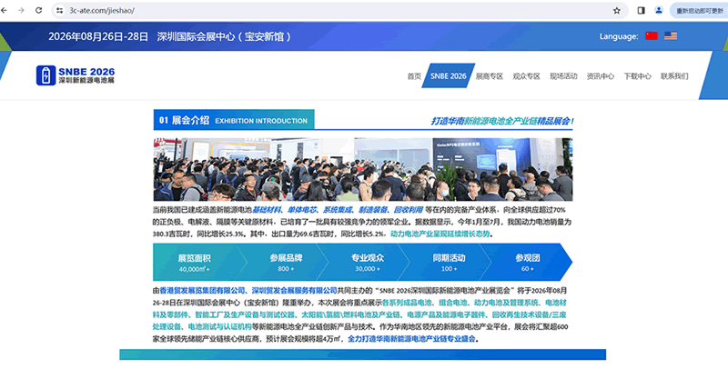Screen dimensions: 728x369
Task: Open the browser side panel icon
Action: tap(641, 10)
